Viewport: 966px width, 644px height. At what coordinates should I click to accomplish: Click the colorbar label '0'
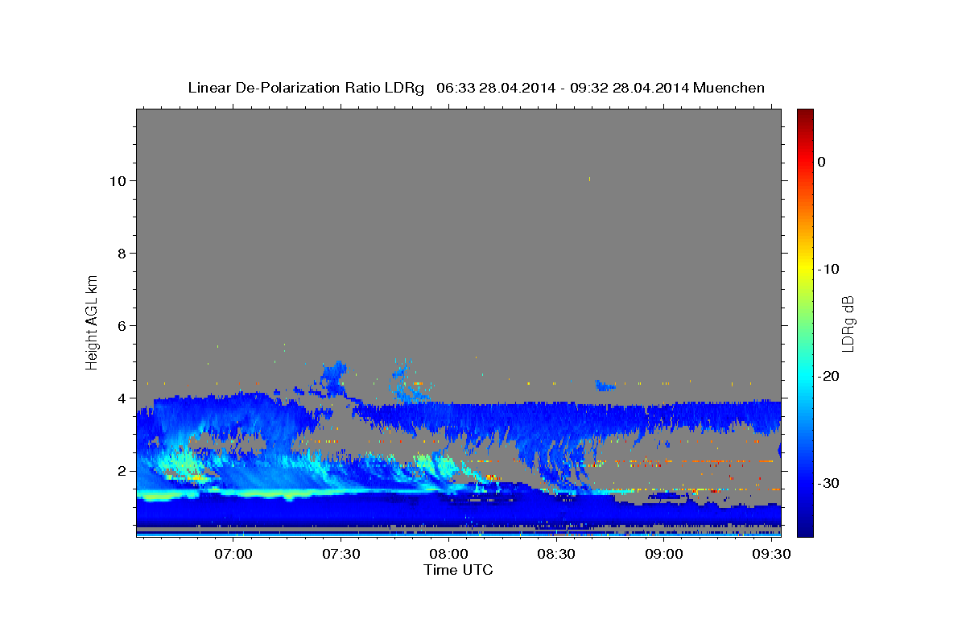[822, 162]
